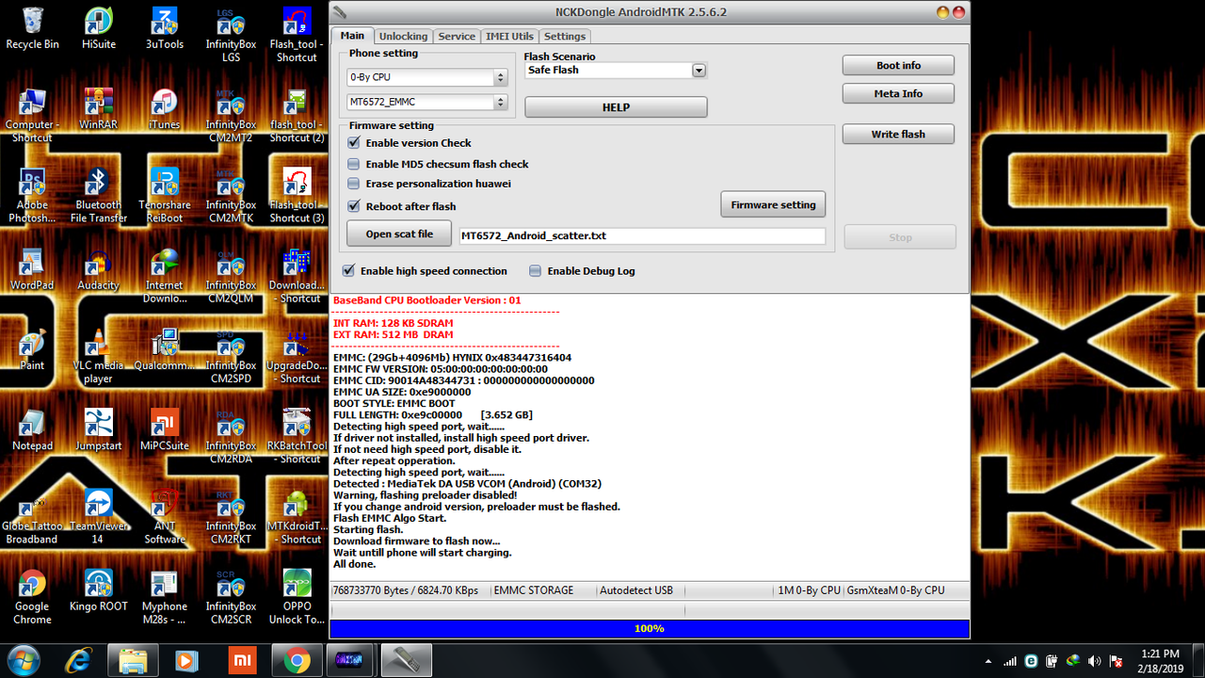Open the Firmware setting button
The width and height of the screenshot is (1205, 678).
tap(773, 204)
